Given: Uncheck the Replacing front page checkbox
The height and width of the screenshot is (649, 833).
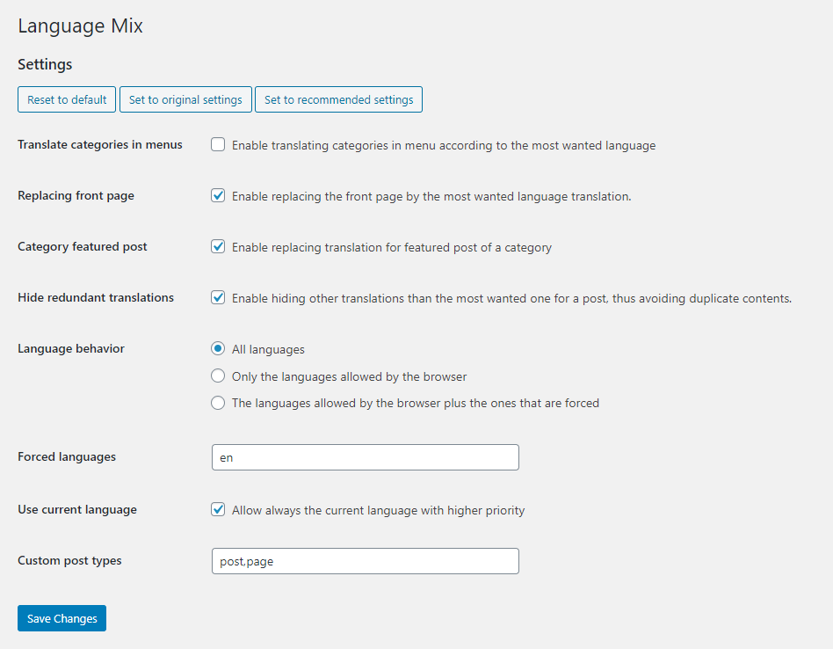Looking at the screenshot, I should point(218,195).
